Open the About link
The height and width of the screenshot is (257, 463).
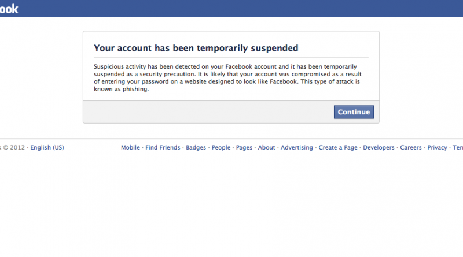pos(267,148)
